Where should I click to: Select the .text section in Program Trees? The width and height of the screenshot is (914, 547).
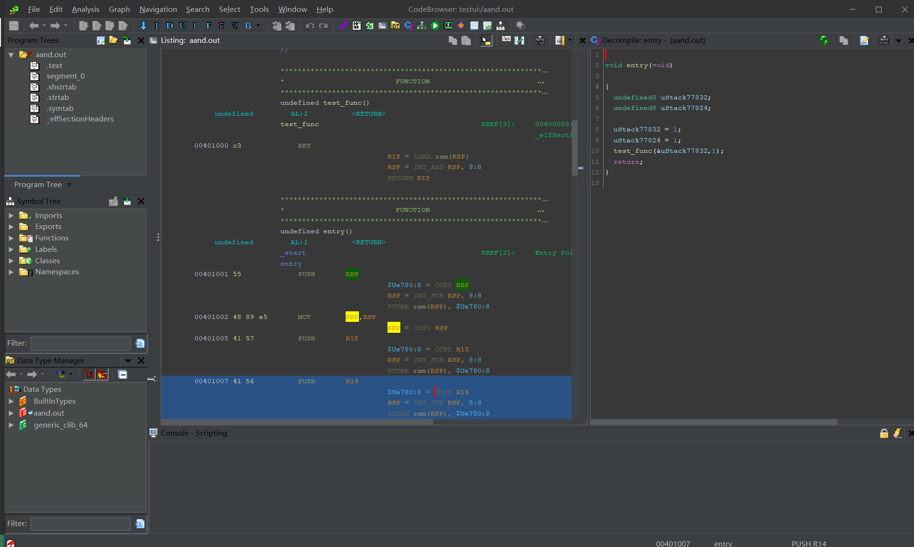click(54, 66)
